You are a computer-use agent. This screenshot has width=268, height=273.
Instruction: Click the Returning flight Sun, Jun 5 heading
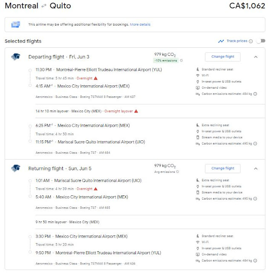pyautogui.click(x=60, y=168)
